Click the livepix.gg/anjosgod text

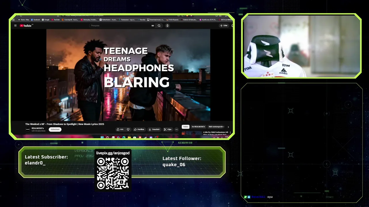tap(113, 153)
